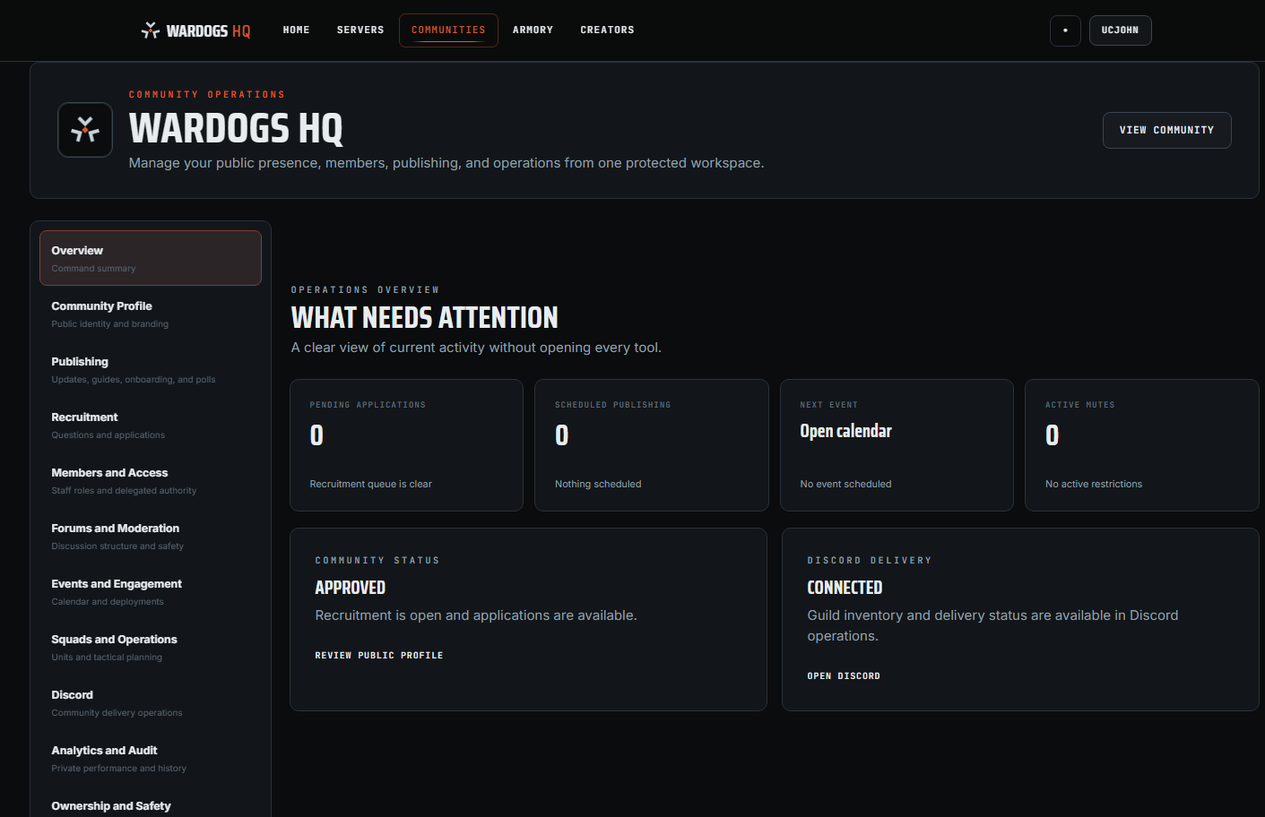Open the Armory nav item
1265x817 pixels.
(533, 30)
